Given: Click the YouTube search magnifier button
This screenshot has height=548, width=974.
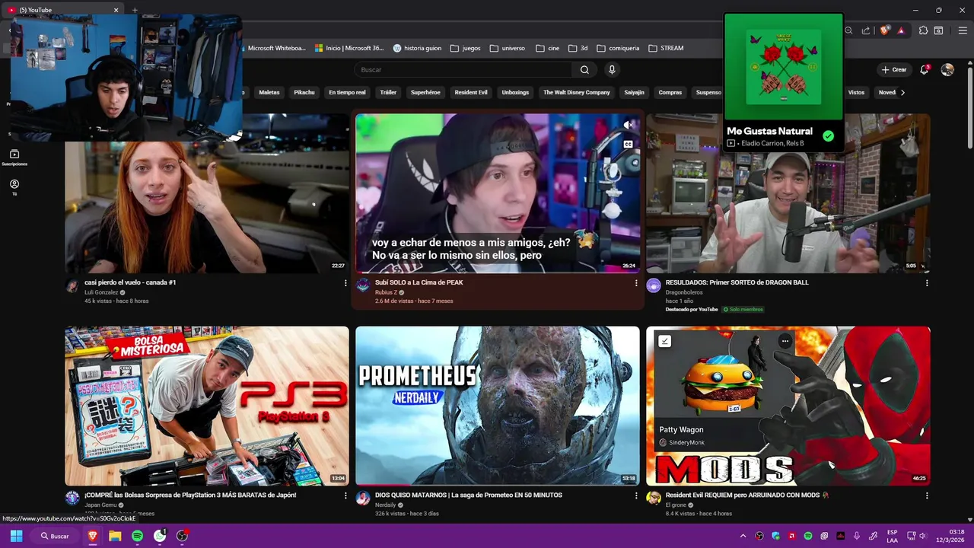Looking at the screenshot, I should 584,70.
